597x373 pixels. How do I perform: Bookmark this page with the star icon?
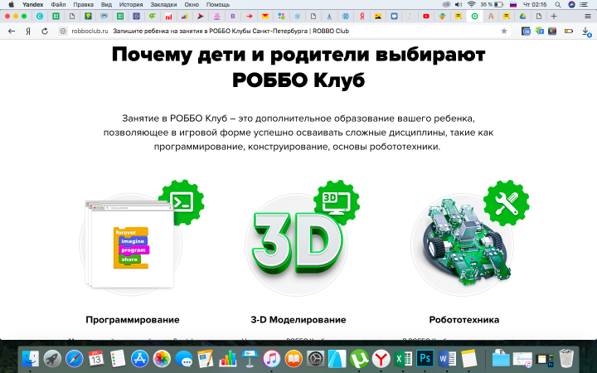504,31
